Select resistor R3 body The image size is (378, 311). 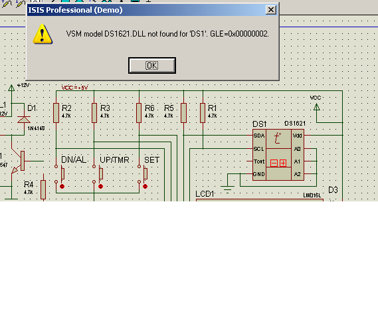[94, 113]
